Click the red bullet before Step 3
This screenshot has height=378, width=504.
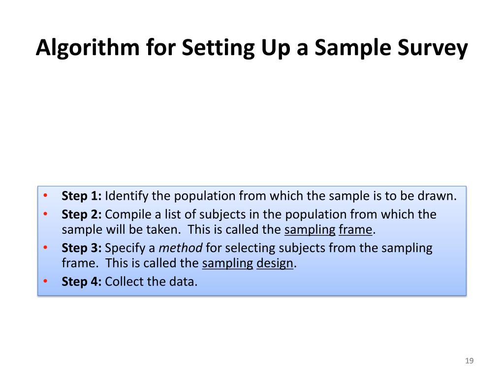coord(45,247)
